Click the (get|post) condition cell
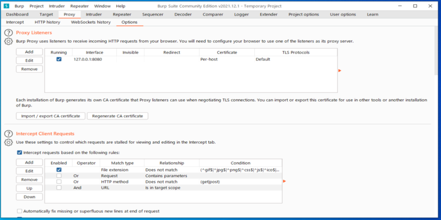Screen dimensions: 441x220 tap(240, 182)
